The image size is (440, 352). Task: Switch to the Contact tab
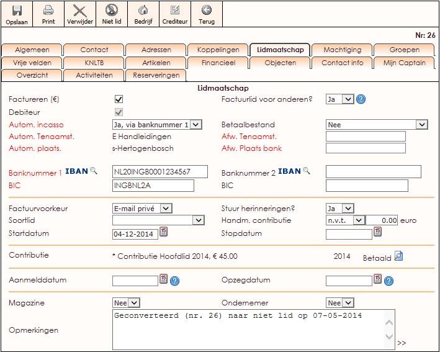[x=94, y=50]
